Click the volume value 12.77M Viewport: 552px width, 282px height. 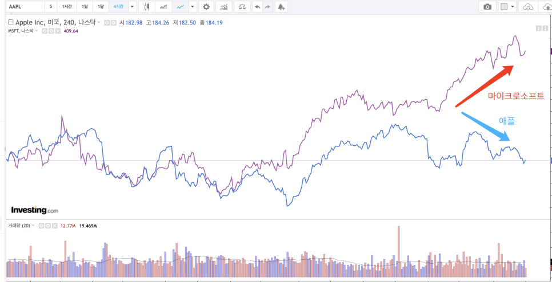coord(68,226)
